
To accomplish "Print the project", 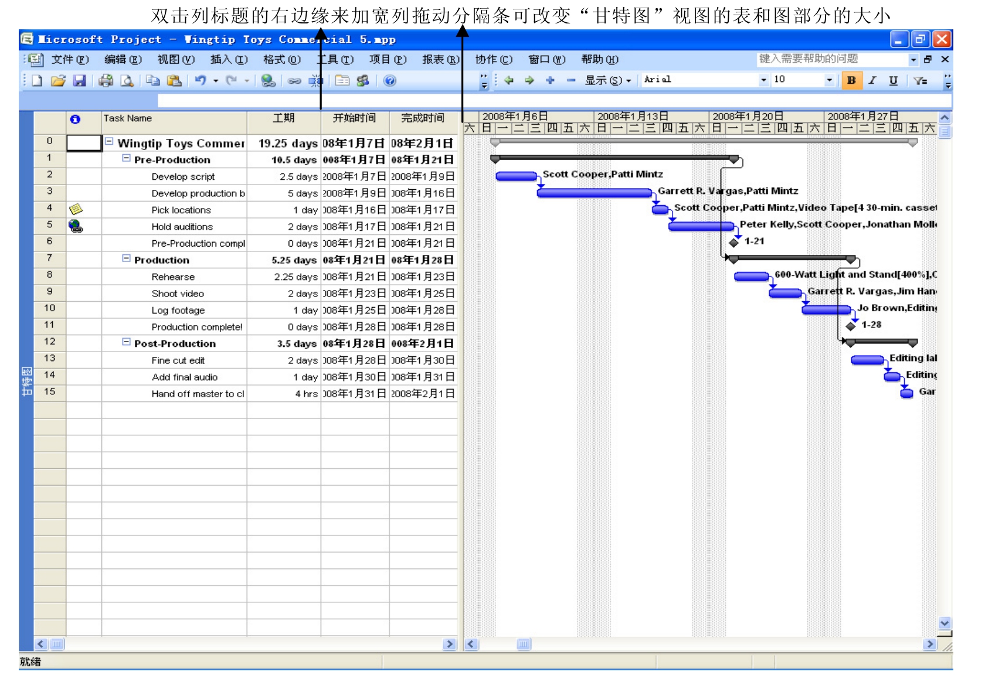I will (106, 81).
